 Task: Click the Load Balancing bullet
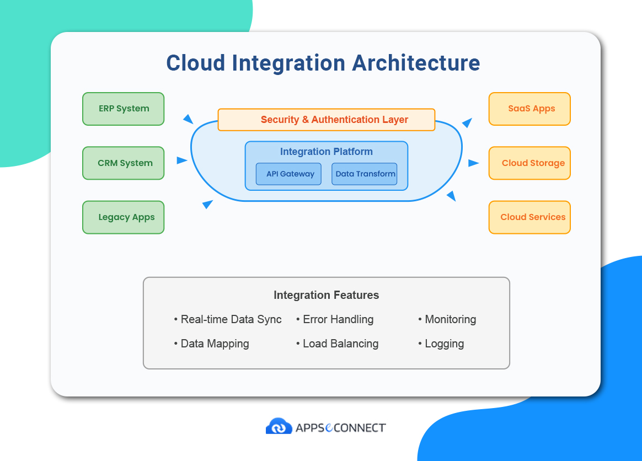click(337, 344)
